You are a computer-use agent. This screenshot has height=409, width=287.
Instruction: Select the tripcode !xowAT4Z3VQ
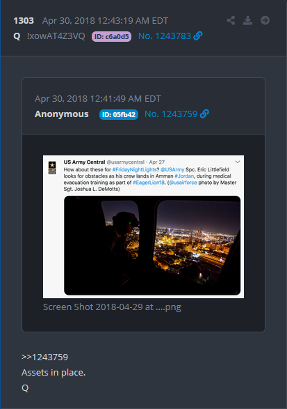56,36
